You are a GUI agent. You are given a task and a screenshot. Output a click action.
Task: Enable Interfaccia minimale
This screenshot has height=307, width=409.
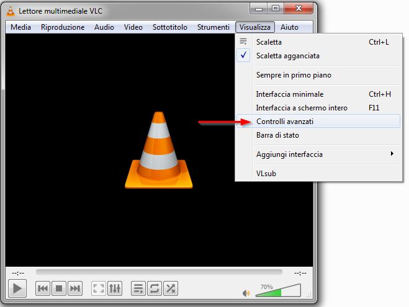click(x=318, y=94)
